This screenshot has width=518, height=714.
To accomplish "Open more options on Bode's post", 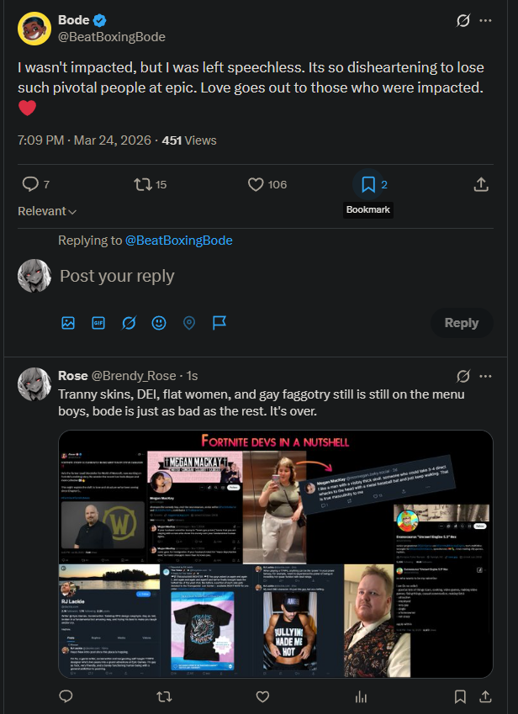I will click(486, 20).
